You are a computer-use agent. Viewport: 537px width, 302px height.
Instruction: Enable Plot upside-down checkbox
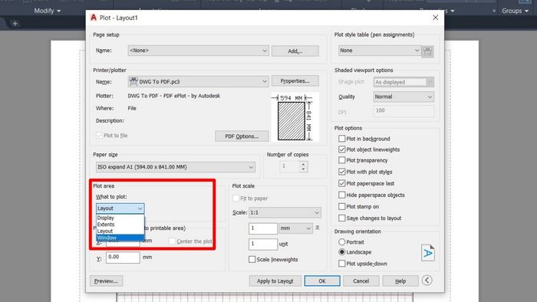point(342,264)
